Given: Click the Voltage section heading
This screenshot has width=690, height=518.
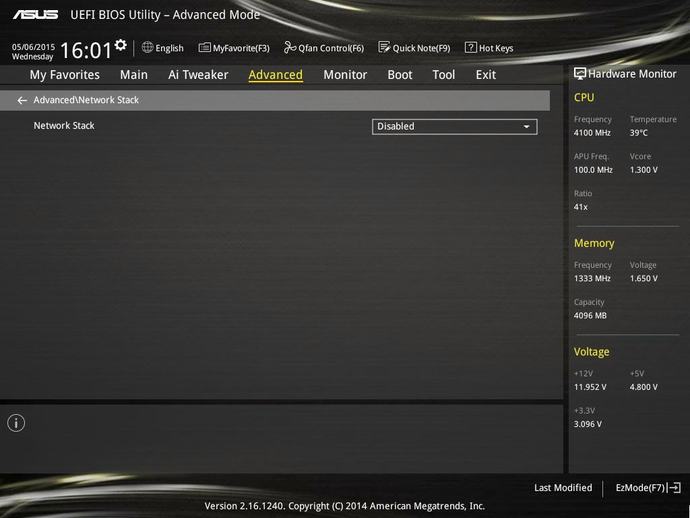Looking at the screenshot, I should pyautogui.click(x=592, y=351).
